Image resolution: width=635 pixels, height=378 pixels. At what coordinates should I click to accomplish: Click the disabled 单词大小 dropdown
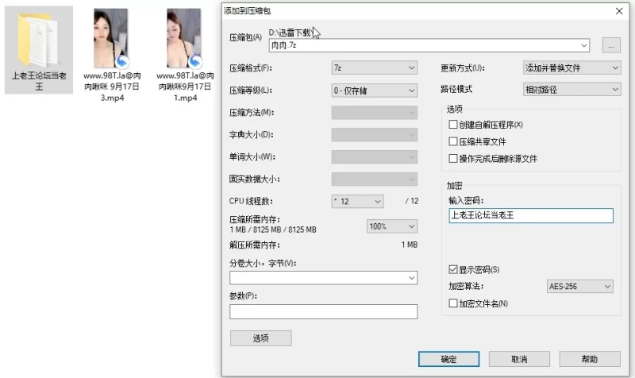(x=374, y=157)
